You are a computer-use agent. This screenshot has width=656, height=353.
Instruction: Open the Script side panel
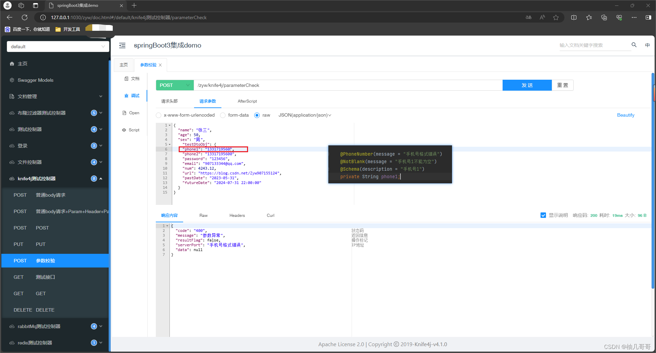point(131,130)
